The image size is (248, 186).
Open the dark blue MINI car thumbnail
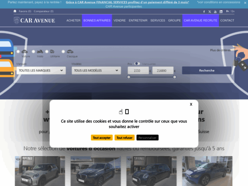(151, 171)
